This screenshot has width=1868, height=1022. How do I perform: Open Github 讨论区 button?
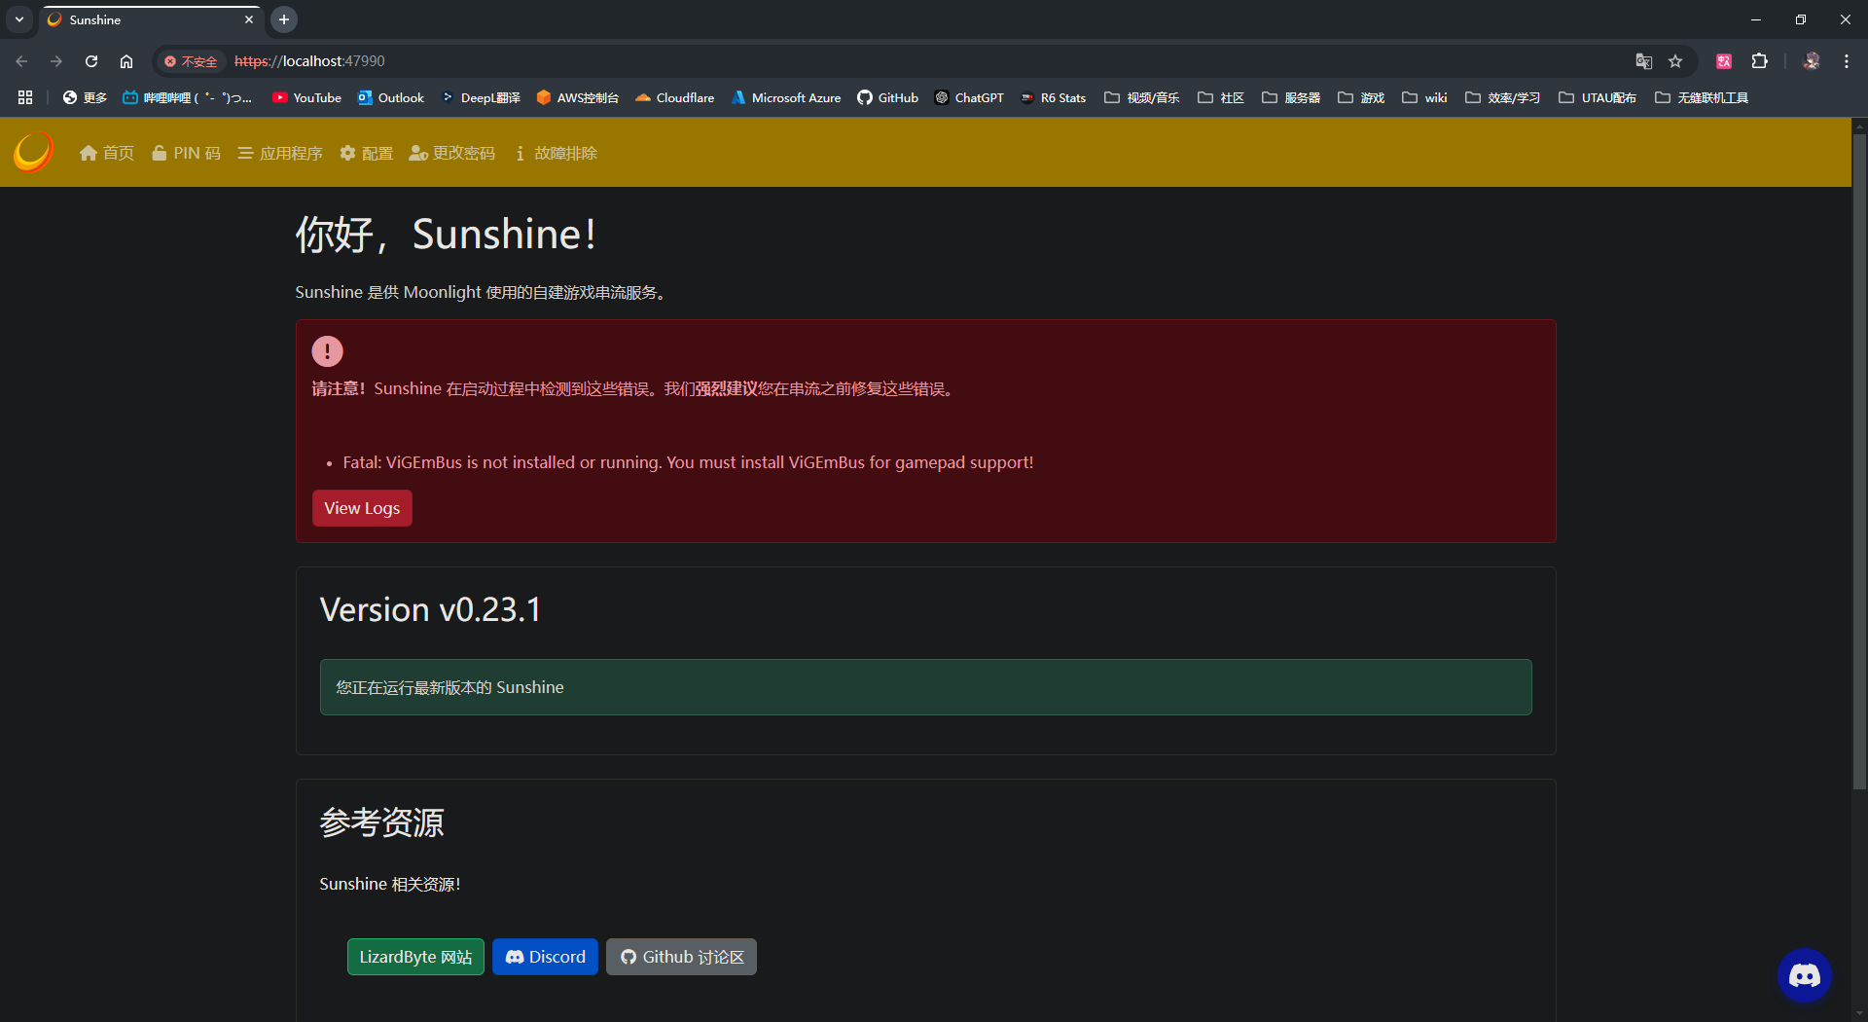681,957
